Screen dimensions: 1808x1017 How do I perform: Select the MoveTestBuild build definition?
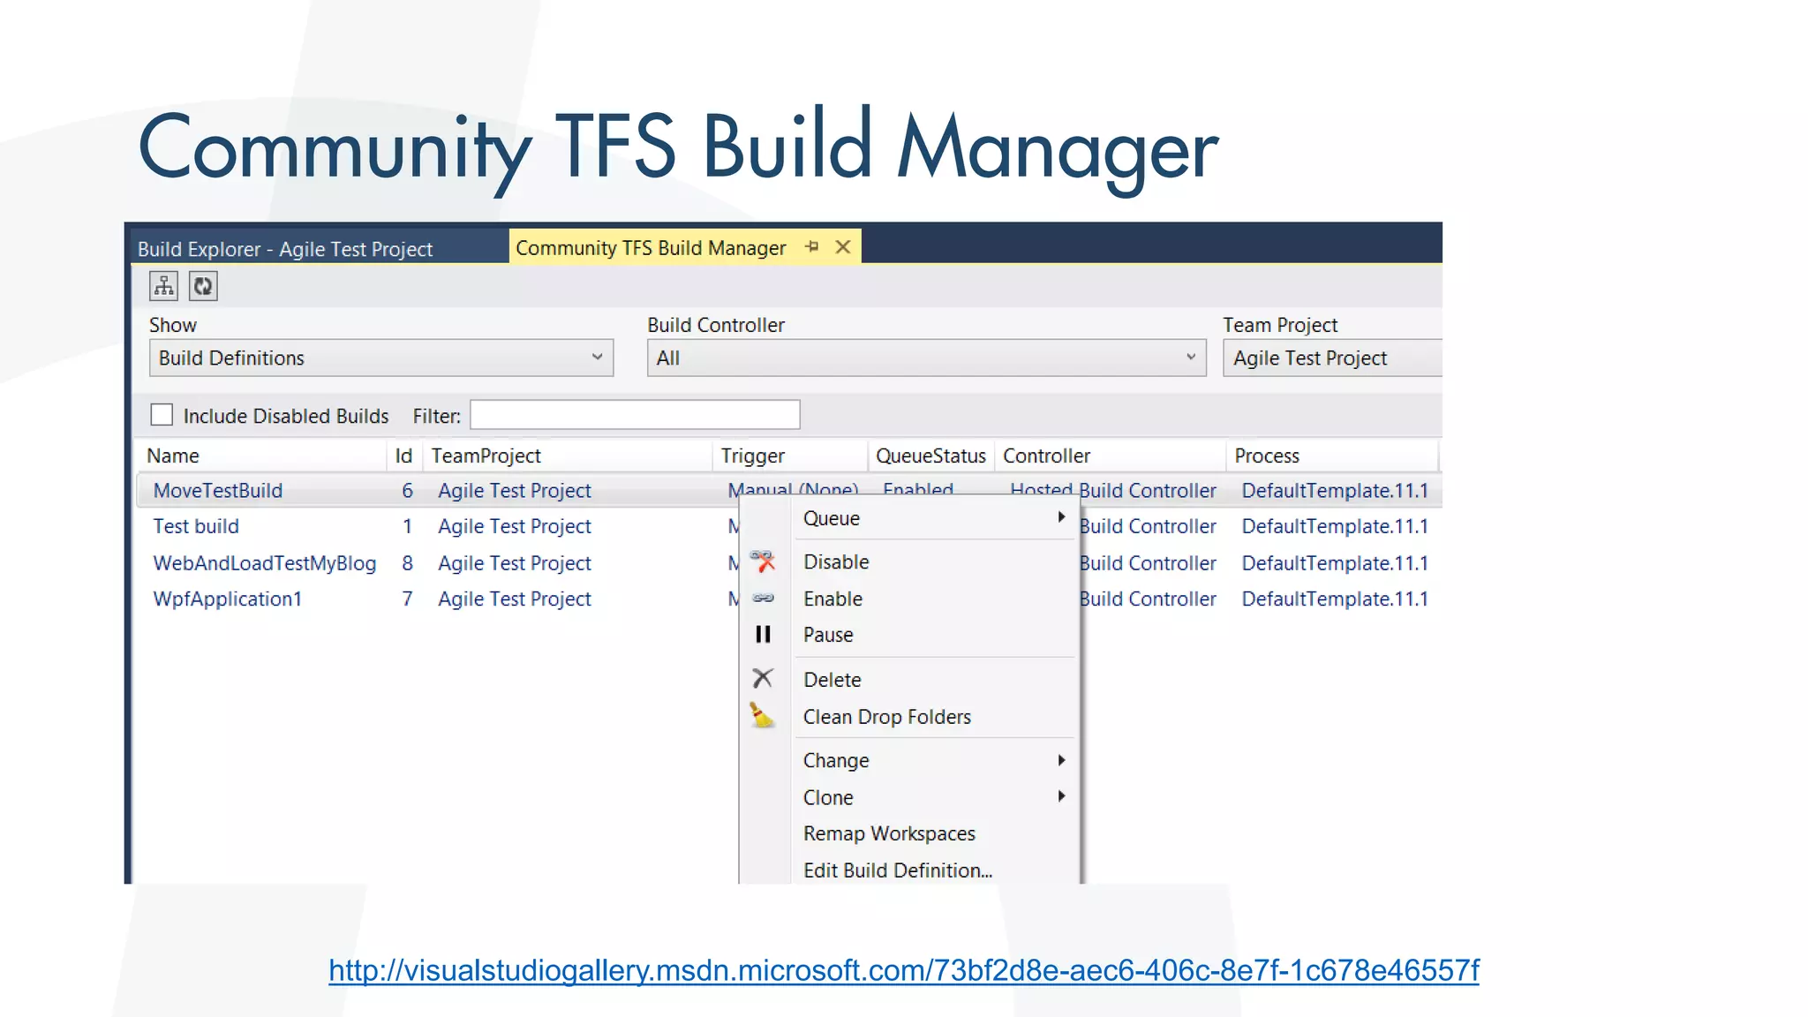218,490
